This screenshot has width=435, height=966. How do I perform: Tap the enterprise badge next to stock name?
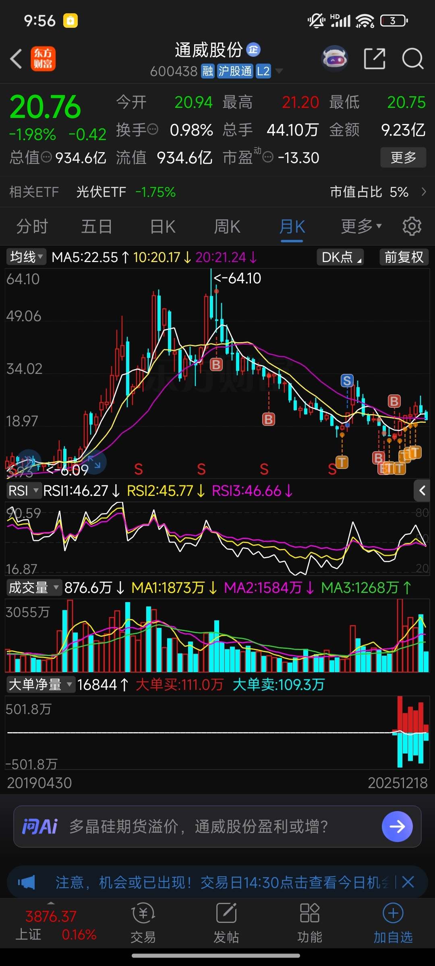(253, 50)
